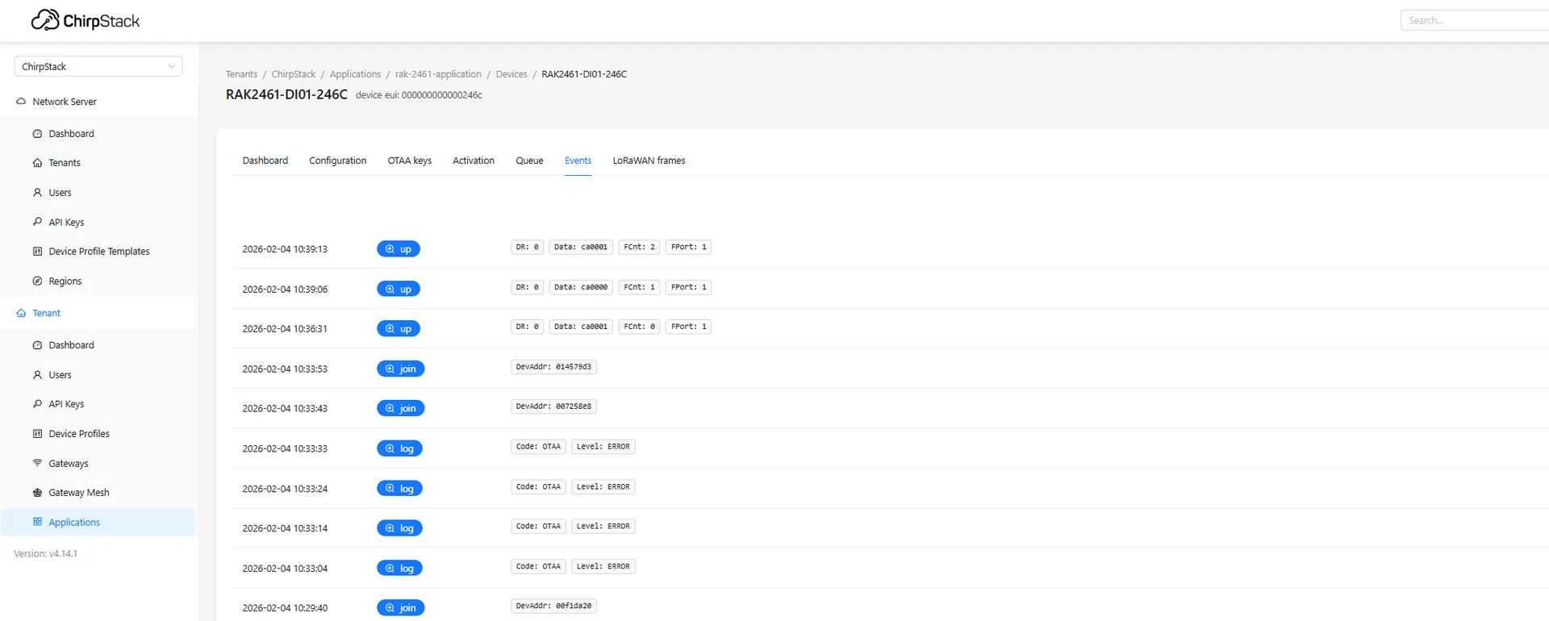Open the up event at 10:36:31

[399, 329]
